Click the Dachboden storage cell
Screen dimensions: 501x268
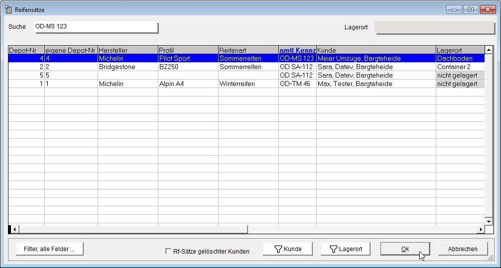460,58
